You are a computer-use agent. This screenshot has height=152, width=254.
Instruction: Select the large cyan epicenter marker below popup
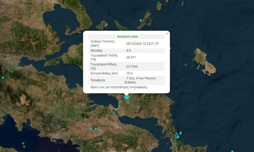click(127, 97)
